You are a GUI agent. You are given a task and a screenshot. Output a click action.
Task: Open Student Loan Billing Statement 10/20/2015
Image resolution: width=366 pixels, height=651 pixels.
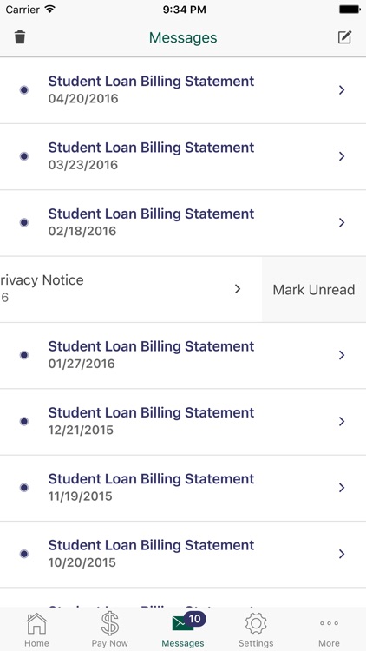coord(183,554)
